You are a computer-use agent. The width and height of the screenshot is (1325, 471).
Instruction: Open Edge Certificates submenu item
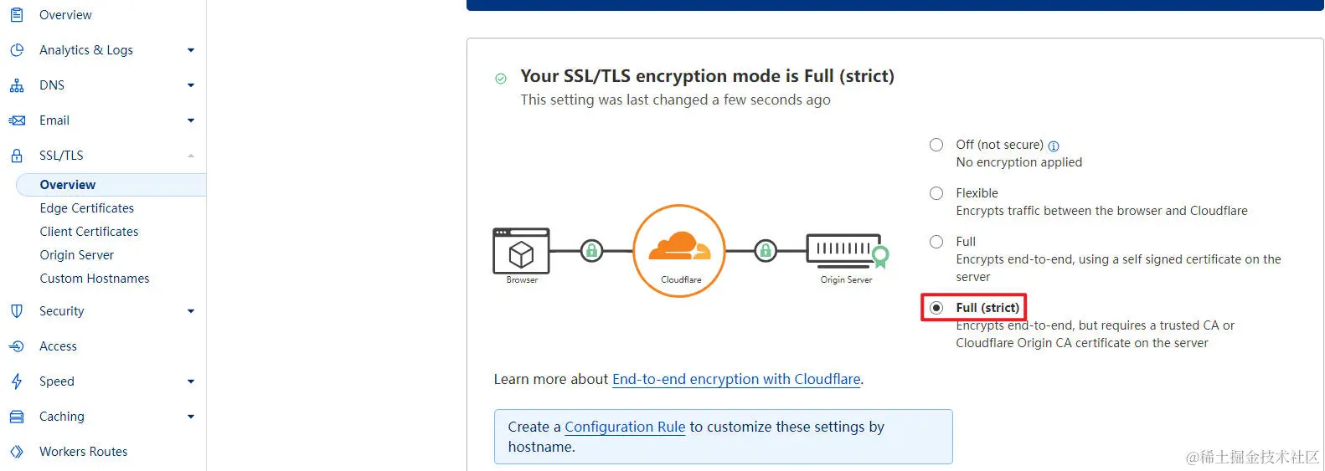87,208
